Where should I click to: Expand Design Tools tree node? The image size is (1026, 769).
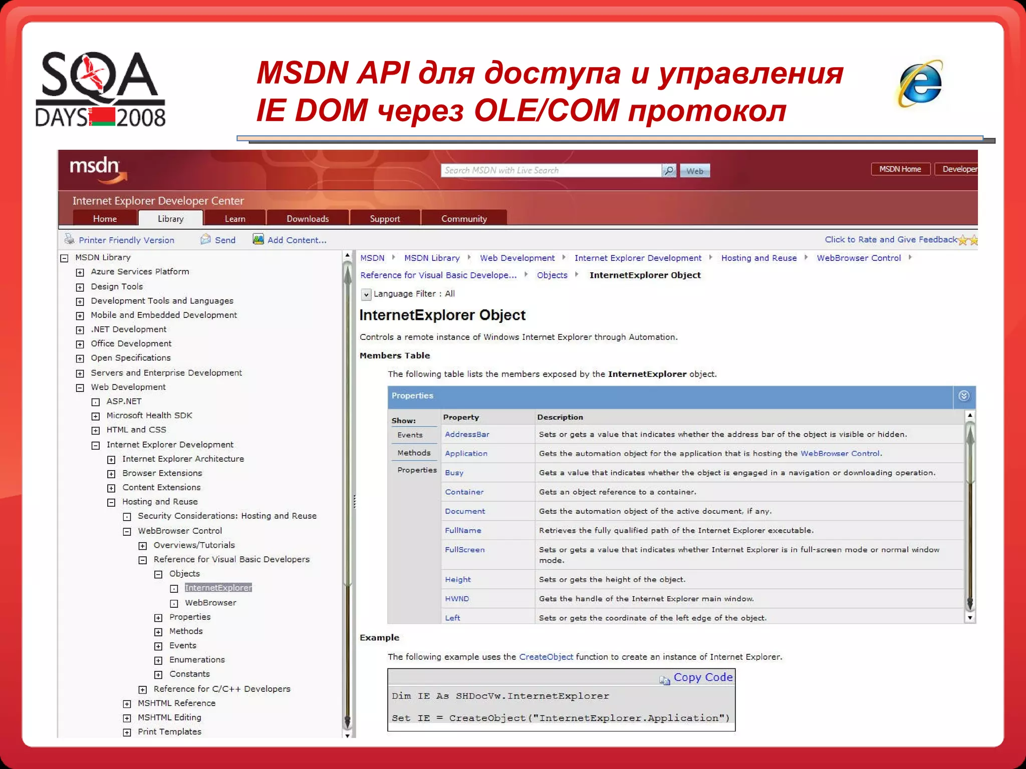80,287
